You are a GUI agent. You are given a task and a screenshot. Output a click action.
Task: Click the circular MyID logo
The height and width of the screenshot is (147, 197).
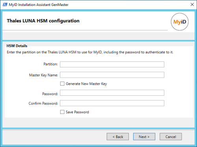180,22
